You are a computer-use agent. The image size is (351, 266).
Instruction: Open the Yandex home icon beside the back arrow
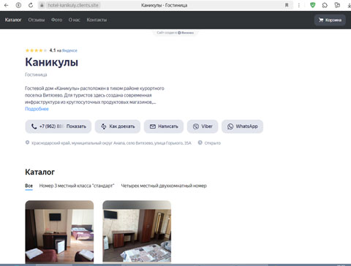point(18,5)
